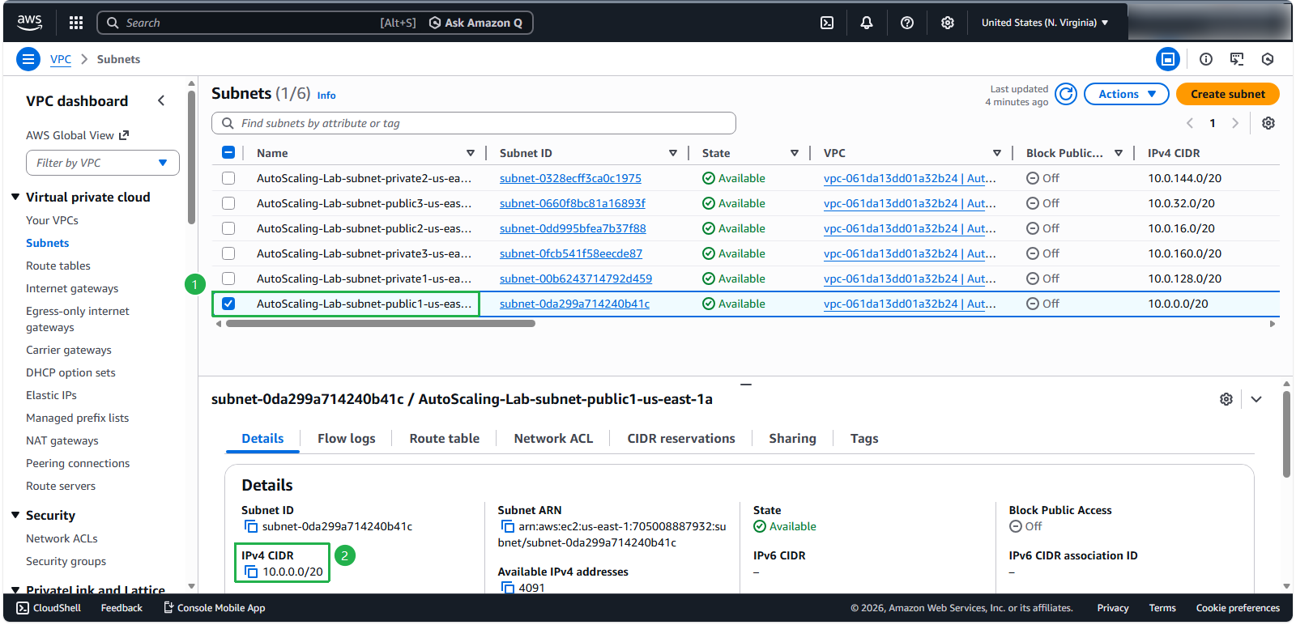The image size is (1296, 625).
Task: Click the details panel resize handle
Action: coord(746,384)
